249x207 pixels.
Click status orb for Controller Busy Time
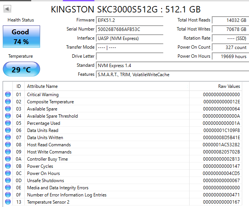8,159
